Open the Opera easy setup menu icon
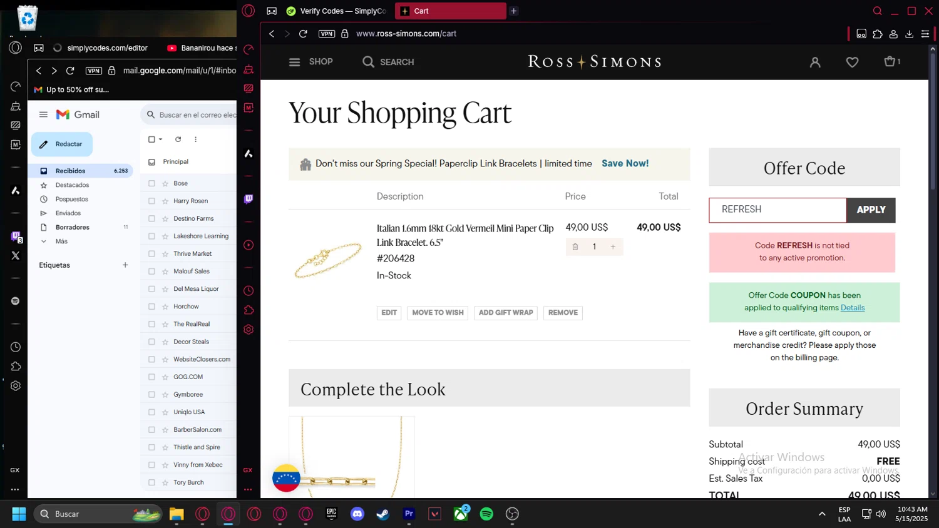This screenshot has width=939, height=528. click(925, 34)
